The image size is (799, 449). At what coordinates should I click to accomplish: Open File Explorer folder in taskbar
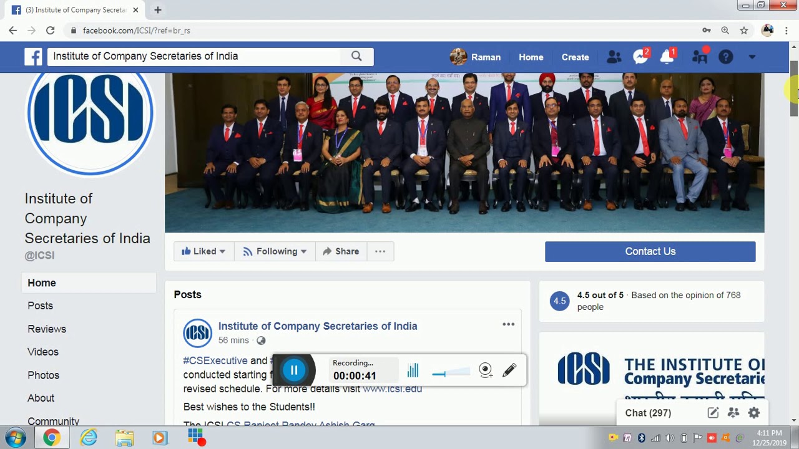[124, 438]
